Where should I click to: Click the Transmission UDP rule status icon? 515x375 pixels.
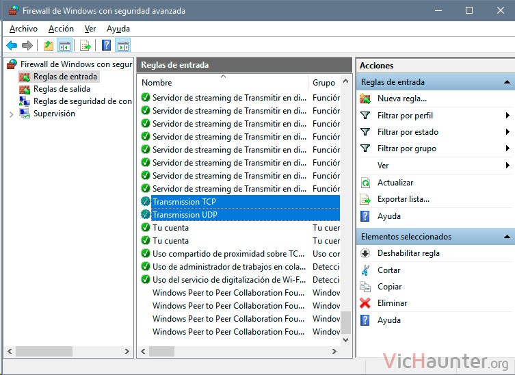[146, 215]
